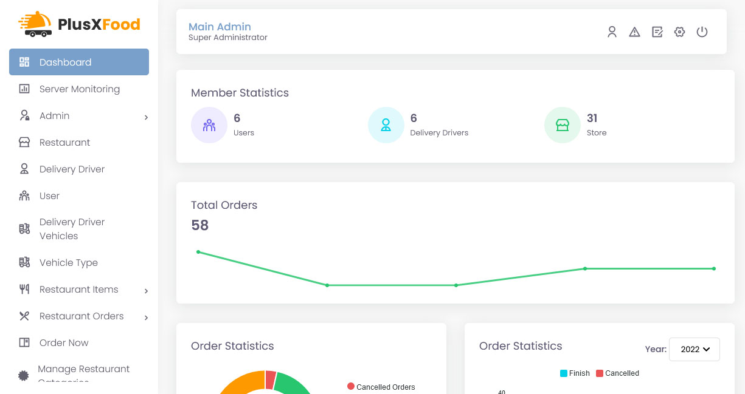Open the settings gear icon in header

point(679,32)
